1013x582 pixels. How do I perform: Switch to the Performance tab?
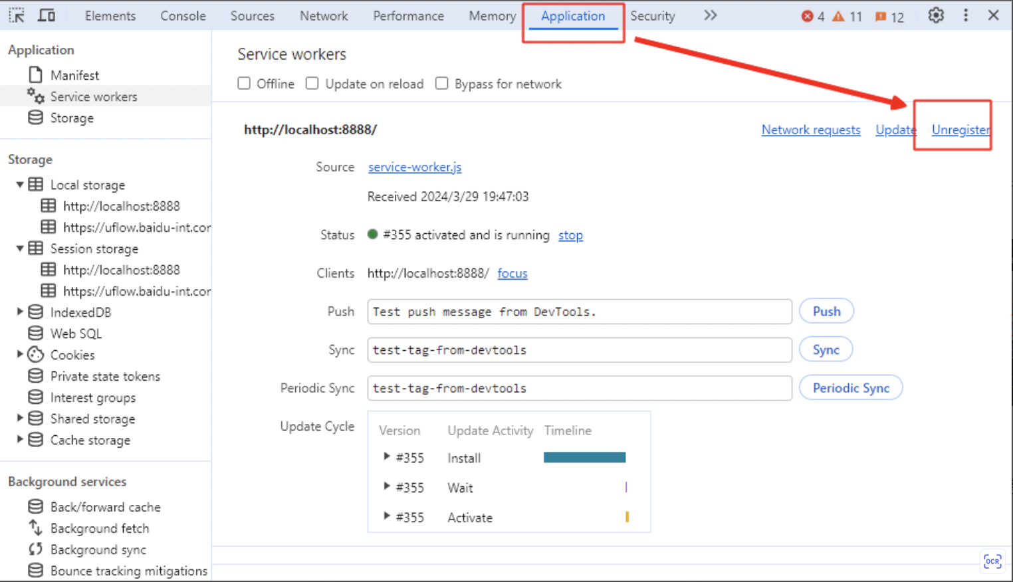point(408,16)
